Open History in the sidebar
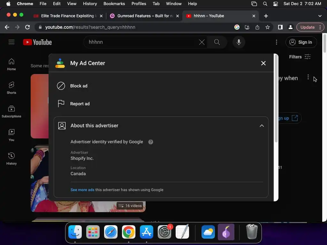 (x=11, y=159)
